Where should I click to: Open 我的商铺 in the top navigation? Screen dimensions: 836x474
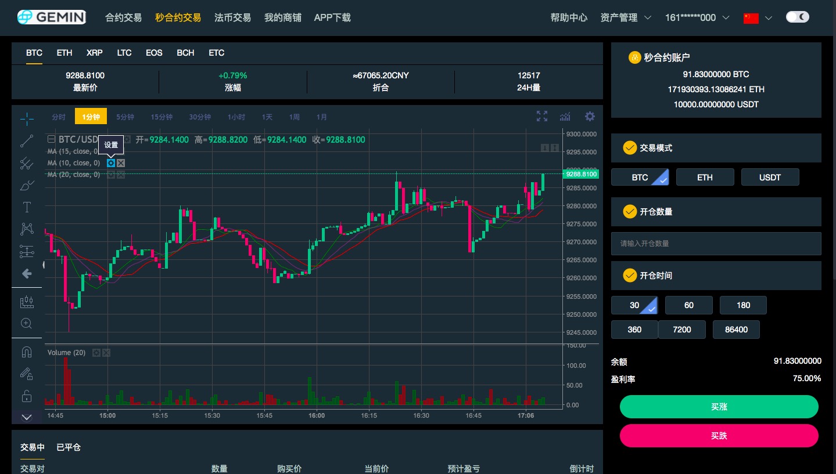[282, 18]
